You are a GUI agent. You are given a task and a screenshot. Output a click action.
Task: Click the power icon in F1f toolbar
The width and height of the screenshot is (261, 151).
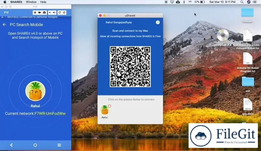64,12
